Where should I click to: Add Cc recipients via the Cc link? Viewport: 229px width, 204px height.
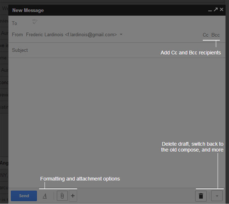click(x=205, y=35)
